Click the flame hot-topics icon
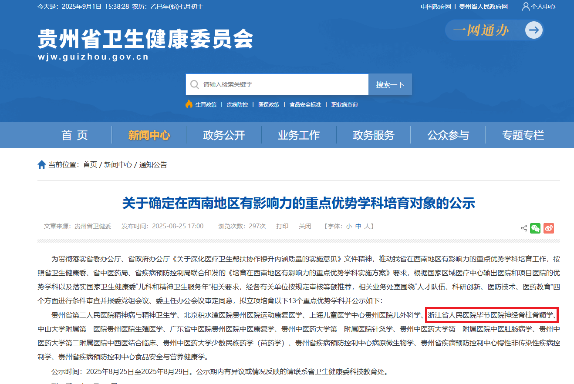This screenshot has width=574, height=384. pos(189,104)
